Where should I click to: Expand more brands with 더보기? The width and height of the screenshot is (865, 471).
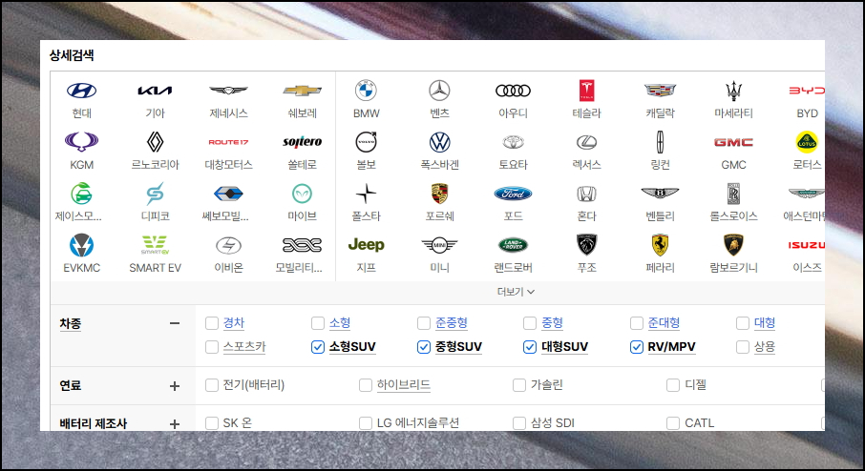pos(516,292)
